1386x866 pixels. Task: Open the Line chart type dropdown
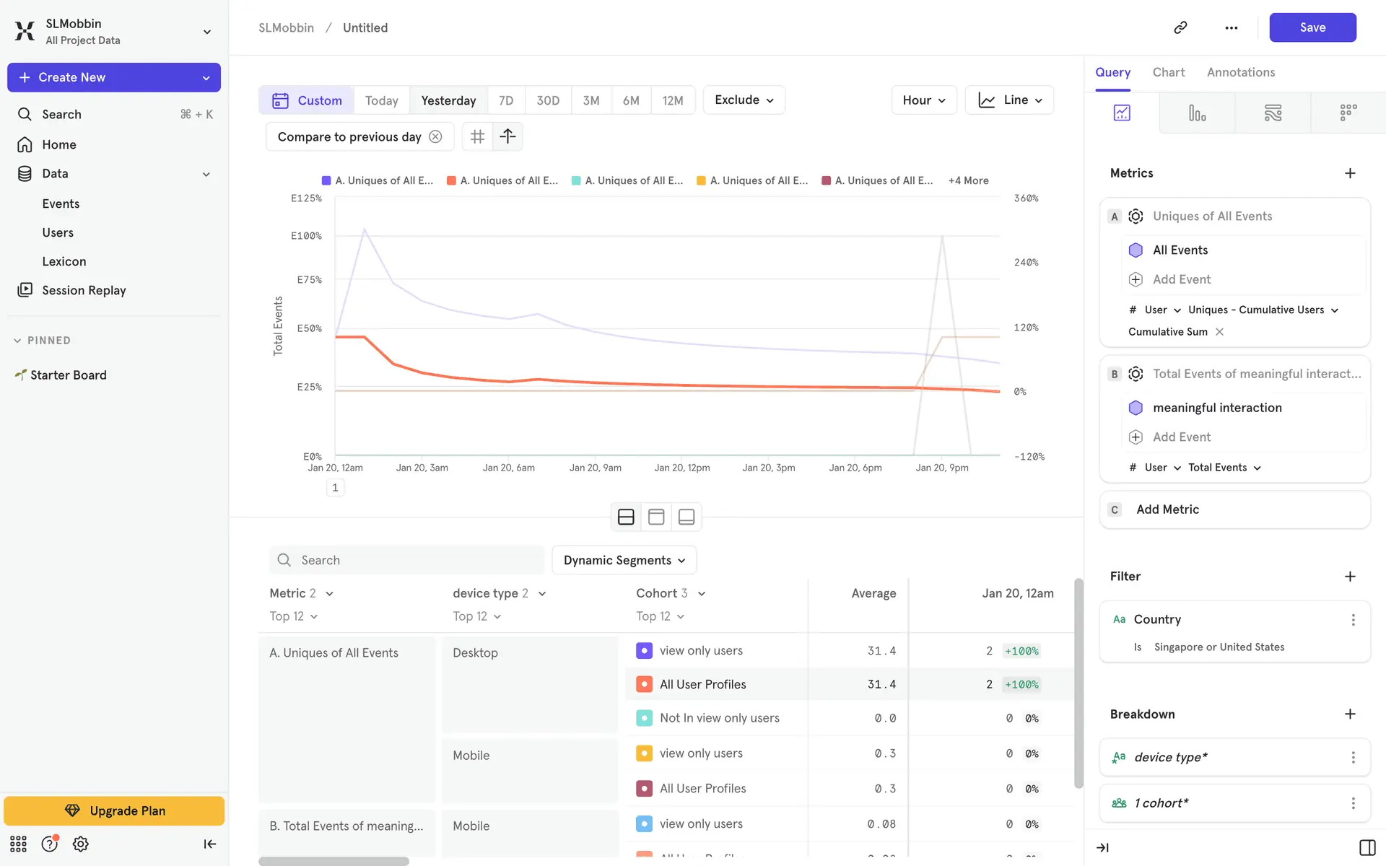click(1009, 100)
